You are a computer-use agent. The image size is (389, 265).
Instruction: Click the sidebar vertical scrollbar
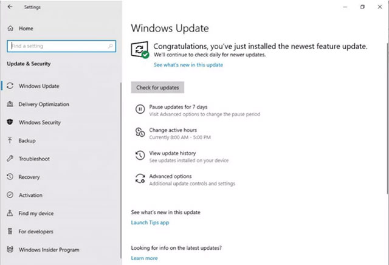[x=121, y=171]
